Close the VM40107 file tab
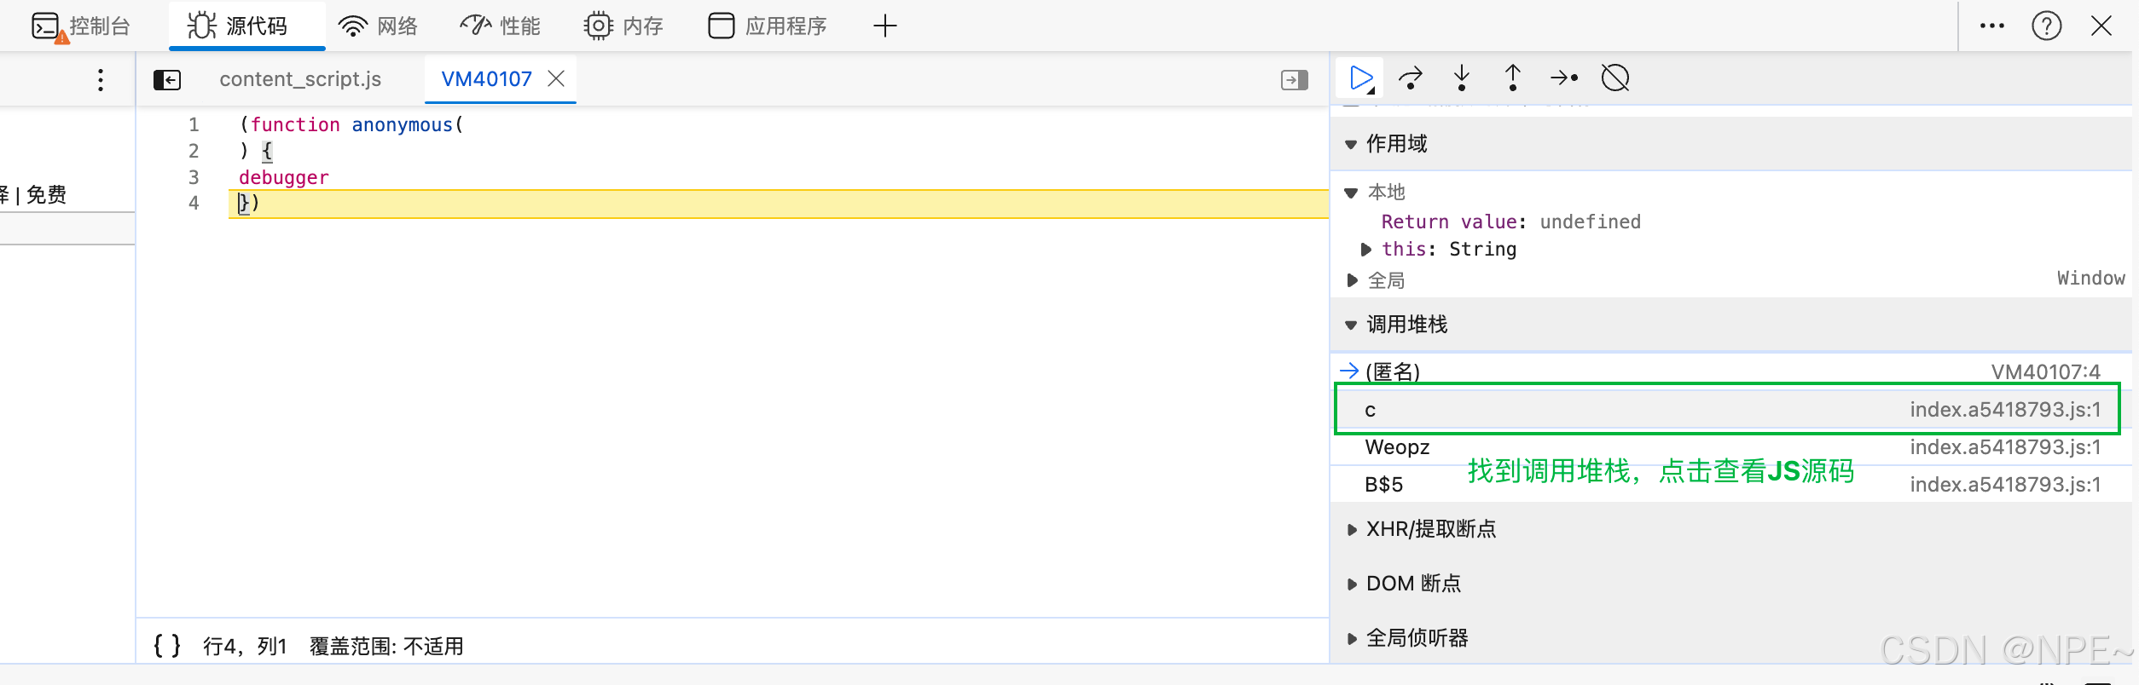Screen dimensions: 2139x685 (556, 79)
